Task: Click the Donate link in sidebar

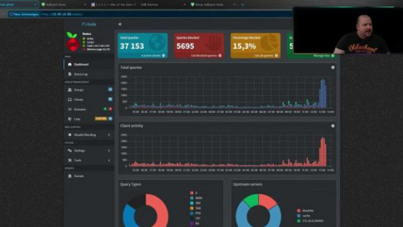Action: pos(79,176)
